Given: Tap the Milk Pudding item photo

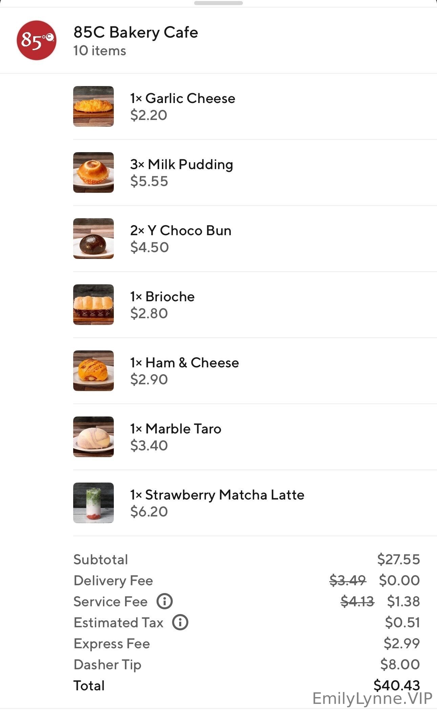Looking at the screenshot, I should pos(93,172).
